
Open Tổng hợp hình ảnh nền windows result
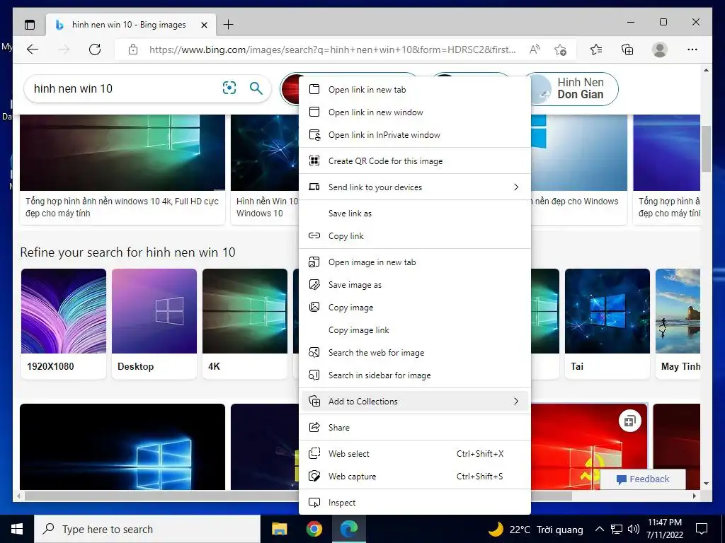click(122, 169)
